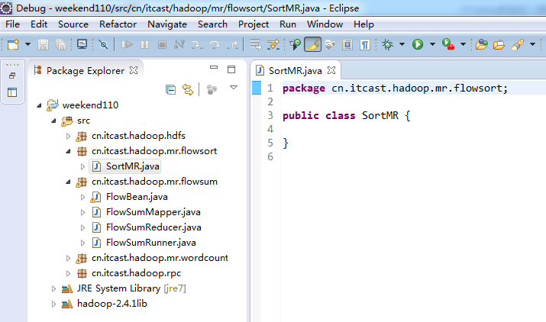Image resolution: width=546 pixels, height=322 pixels.
Task: Click the Step Into icon
Action: point(197,44)
